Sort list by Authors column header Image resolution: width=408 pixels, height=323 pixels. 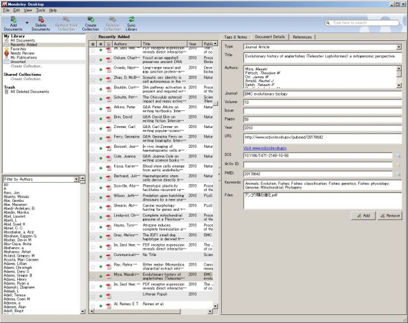point(127,44)
